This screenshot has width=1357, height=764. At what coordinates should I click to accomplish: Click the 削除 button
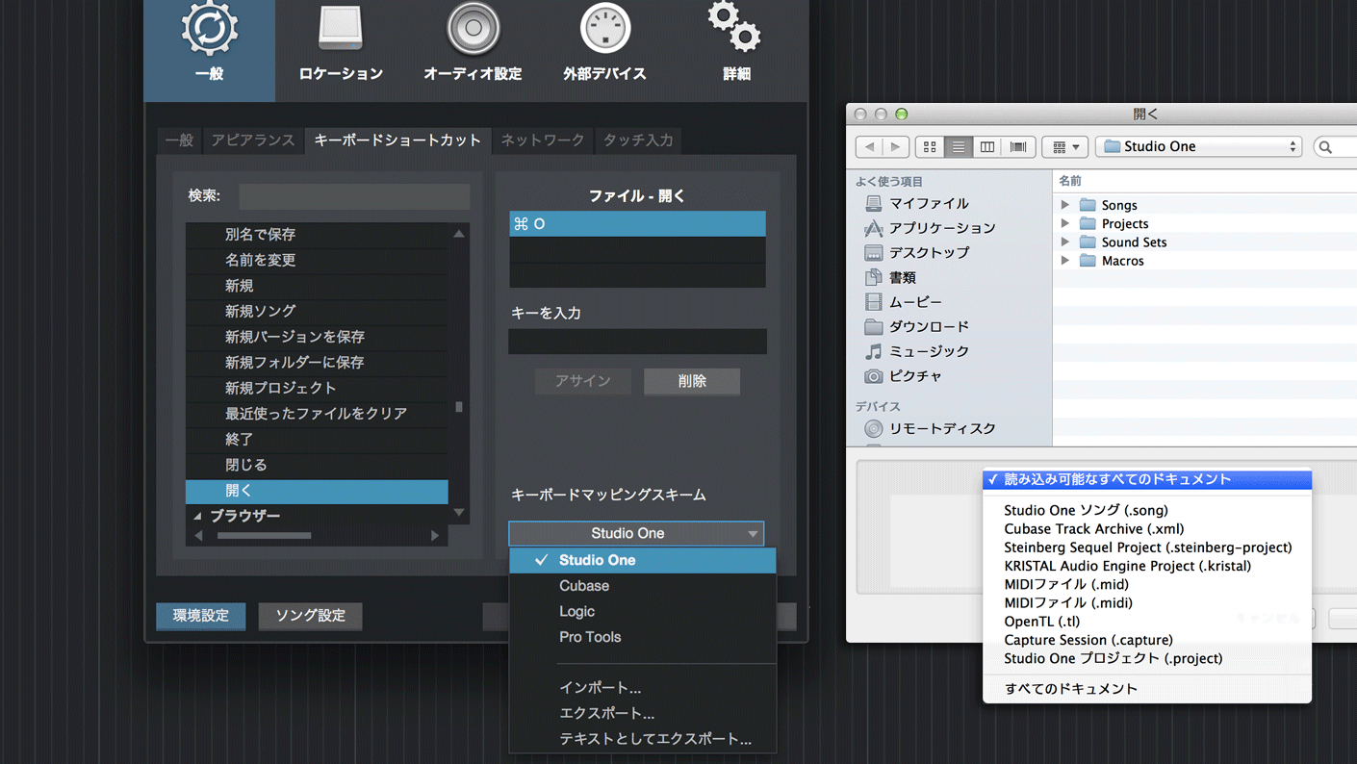click(x=692, y=381)
